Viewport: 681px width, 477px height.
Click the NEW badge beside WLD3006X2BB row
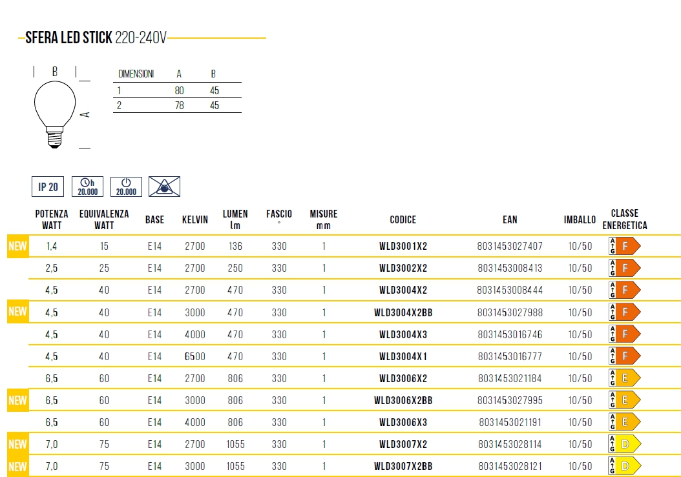click(x=17, y=400)
